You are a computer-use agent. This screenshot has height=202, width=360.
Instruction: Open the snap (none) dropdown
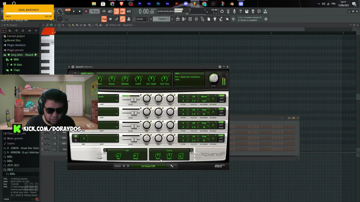pos(141,19)
